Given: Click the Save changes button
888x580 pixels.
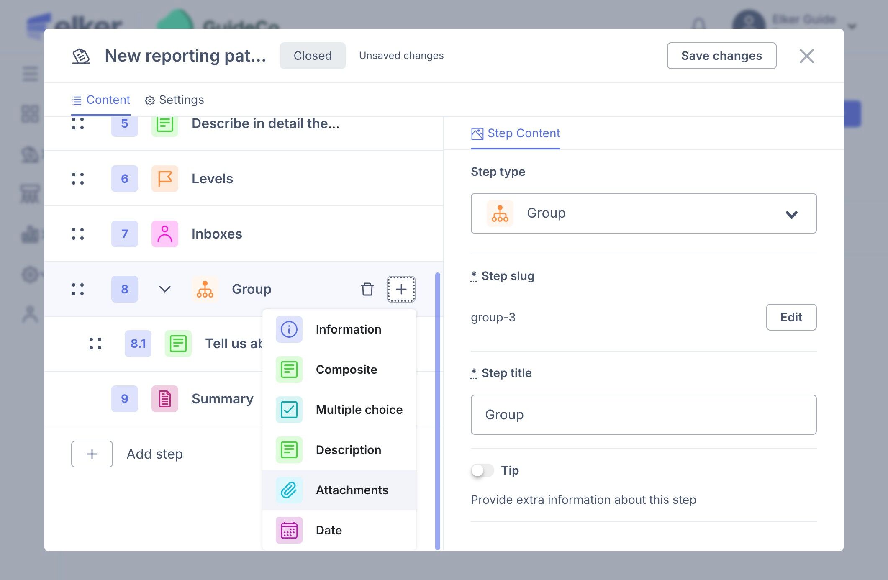Looking at the screenshot, I should (x=721, y=56).
